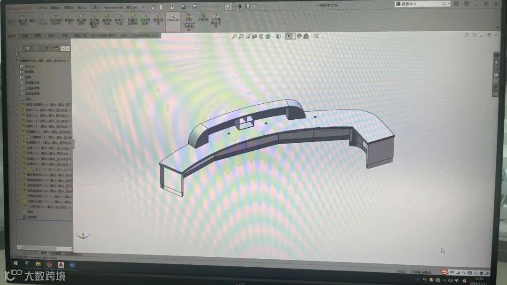Click the Large Assembly Settings tool
Screen dimensions: 507x285
tap(215, 20)
